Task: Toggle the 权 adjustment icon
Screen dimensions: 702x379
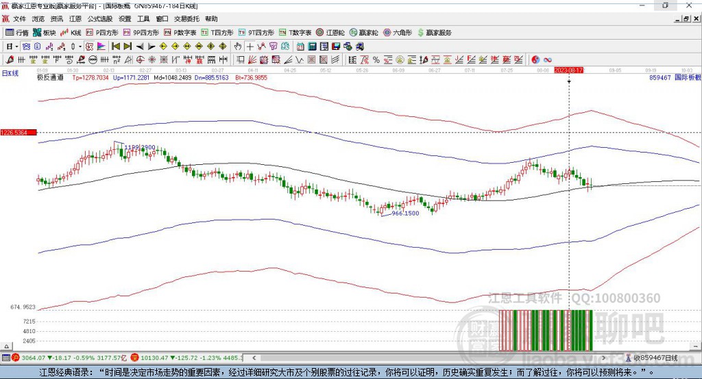Action: click(90, 46)
